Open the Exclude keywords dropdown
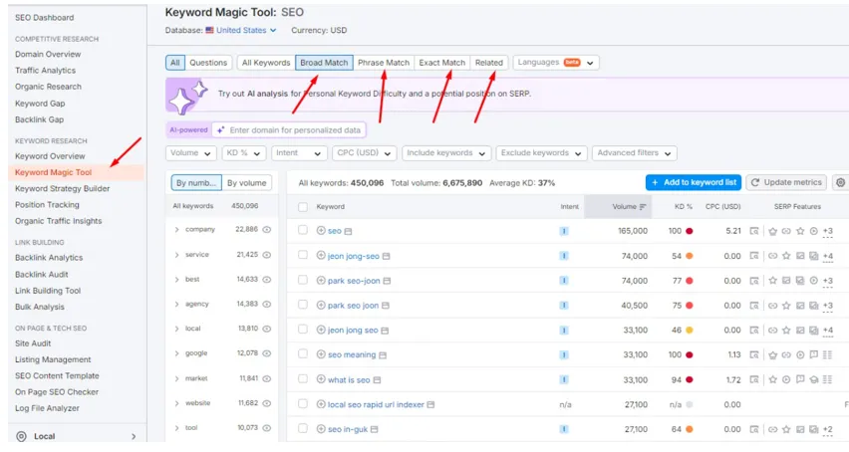Image resolution: width=849 pixels, height=452 pixels. (541, 153)
